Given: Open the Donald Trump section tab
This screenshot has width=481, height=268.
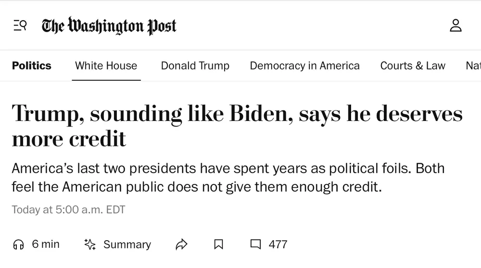Looking at the screenshot, I should click(x=195, y=66).
